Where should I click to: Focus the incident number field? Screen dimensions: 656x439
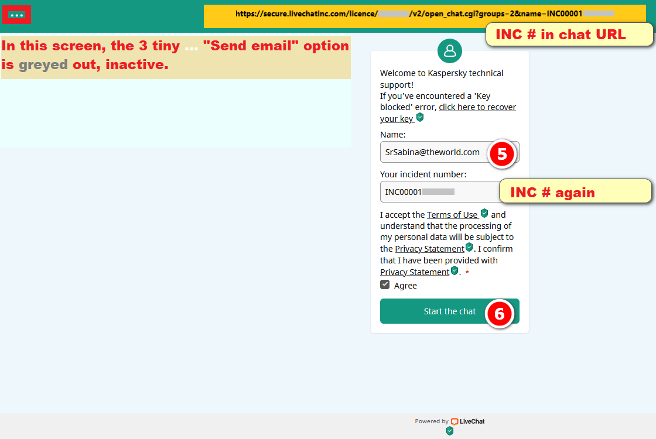tap(450, 192)
